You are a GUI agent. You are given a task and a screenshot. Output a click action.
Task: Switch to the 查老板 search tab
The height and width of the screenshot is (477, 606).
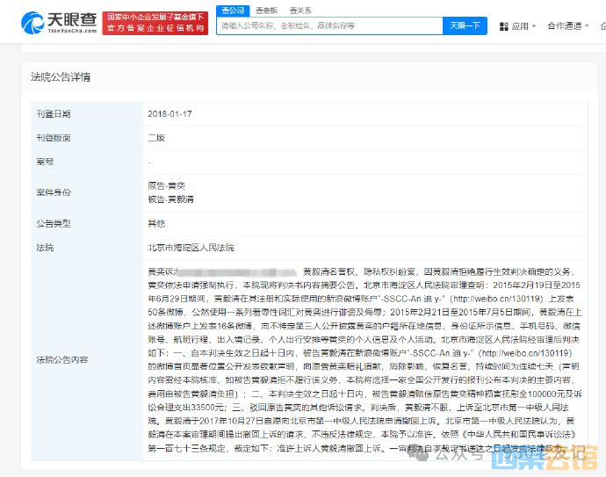pos(264,10)
